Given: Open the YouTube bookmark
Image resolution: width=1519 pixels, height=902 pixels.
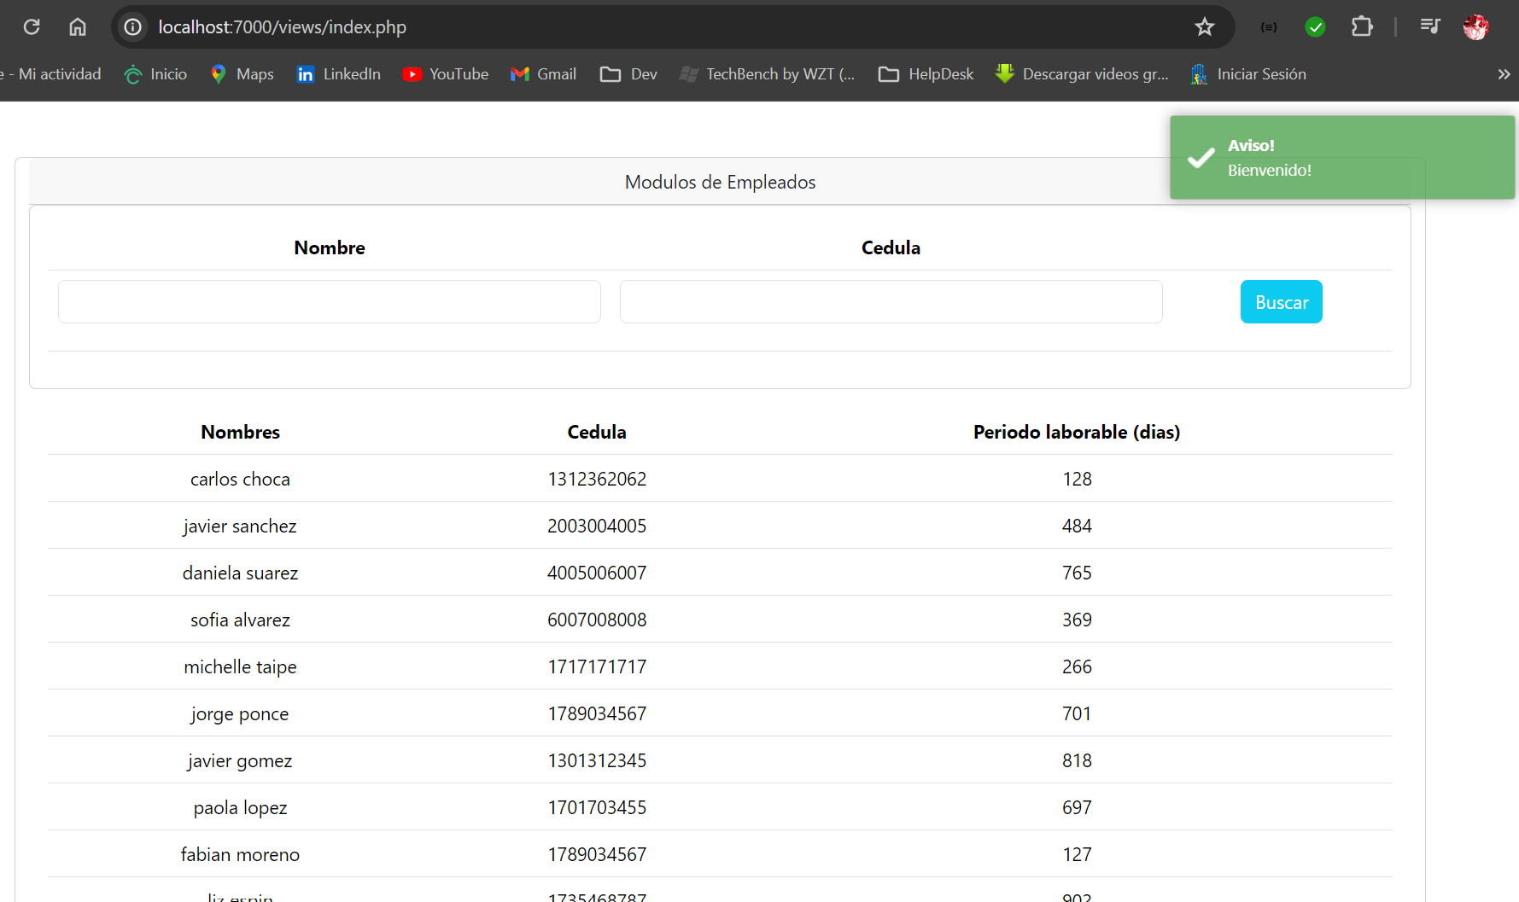Looking at the screenshot, I should (x=446, y=74).
